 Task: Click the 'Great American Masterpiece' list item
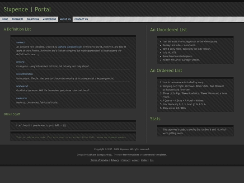point(178,56)
